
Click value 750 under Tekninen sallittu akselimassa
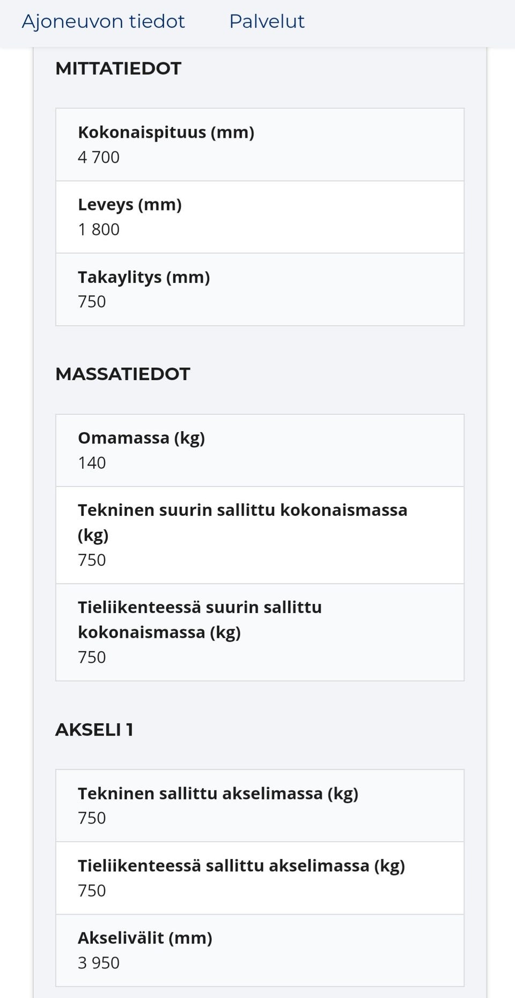[x=92, y=818]
